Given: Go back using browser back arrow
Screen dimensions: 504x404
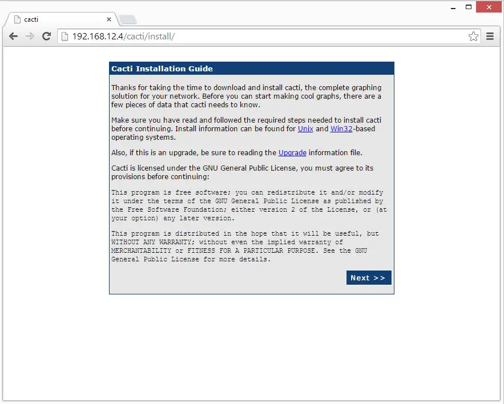Looking at the screenshot, I should coord(13,37).
